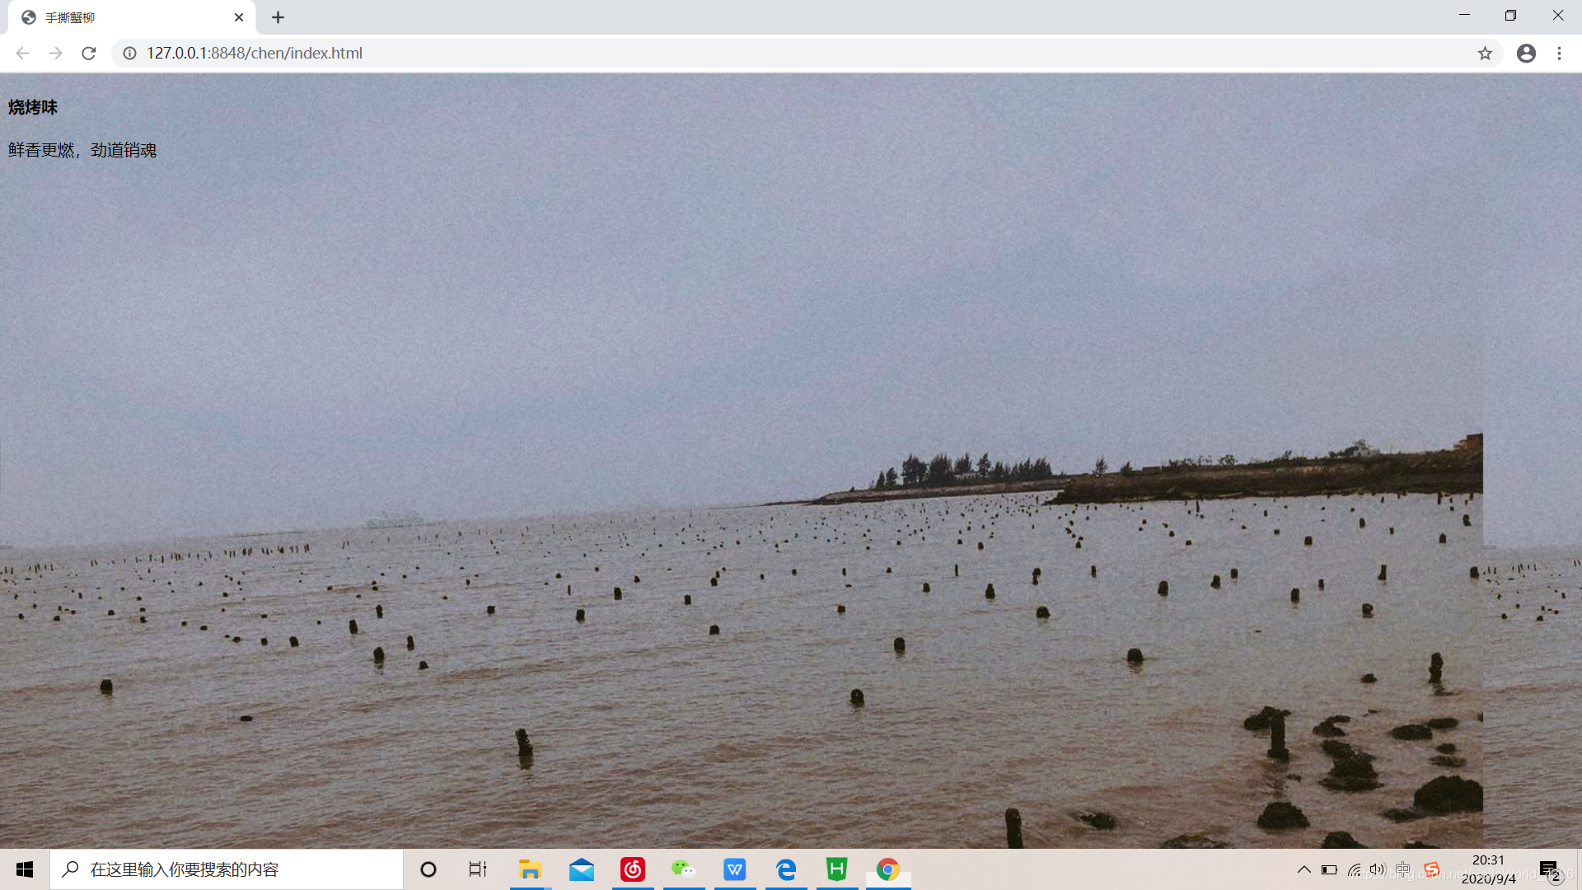The height and width of the screenshot is (890, 1582).
Task: View site information icon in address bar
Action: point(129,54)
